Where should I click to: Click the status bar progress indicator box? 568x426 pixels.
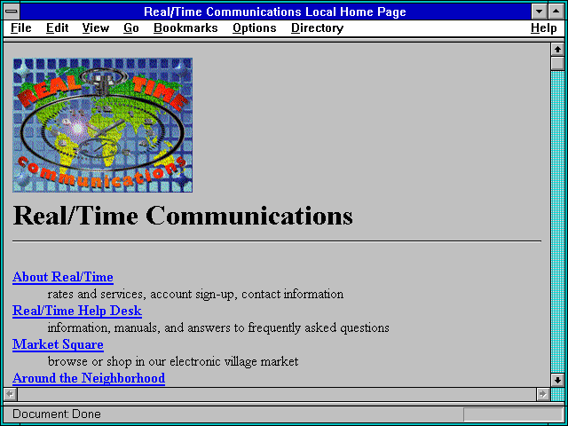pos(513,414)
